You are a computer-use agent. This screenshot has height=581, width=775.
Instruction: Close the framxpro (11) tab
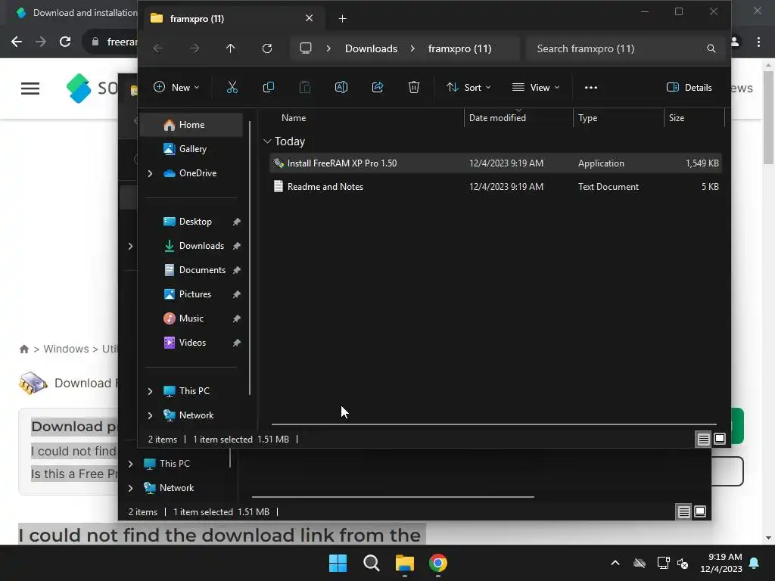click(x=309, y=18)
